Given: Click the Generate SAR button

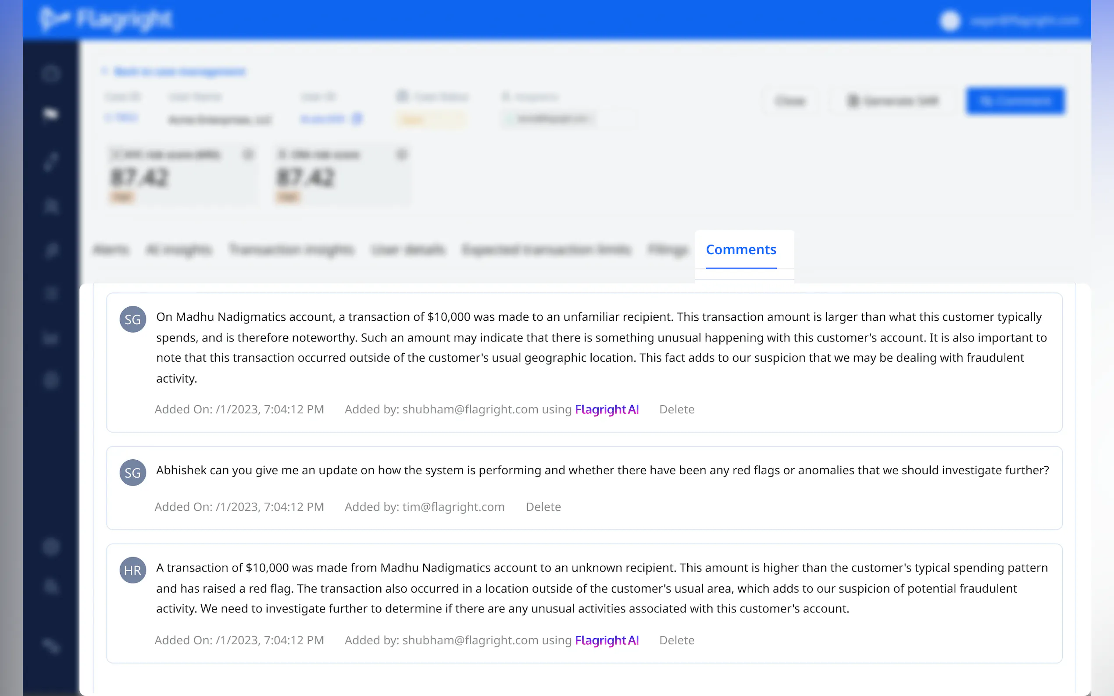Looking at the screenshot, I should pyautogui.click(x=892, y=101).
